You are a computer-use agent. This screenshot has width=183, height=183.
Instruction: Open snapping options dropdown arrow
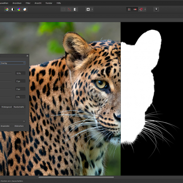click(x=145, y=9)
